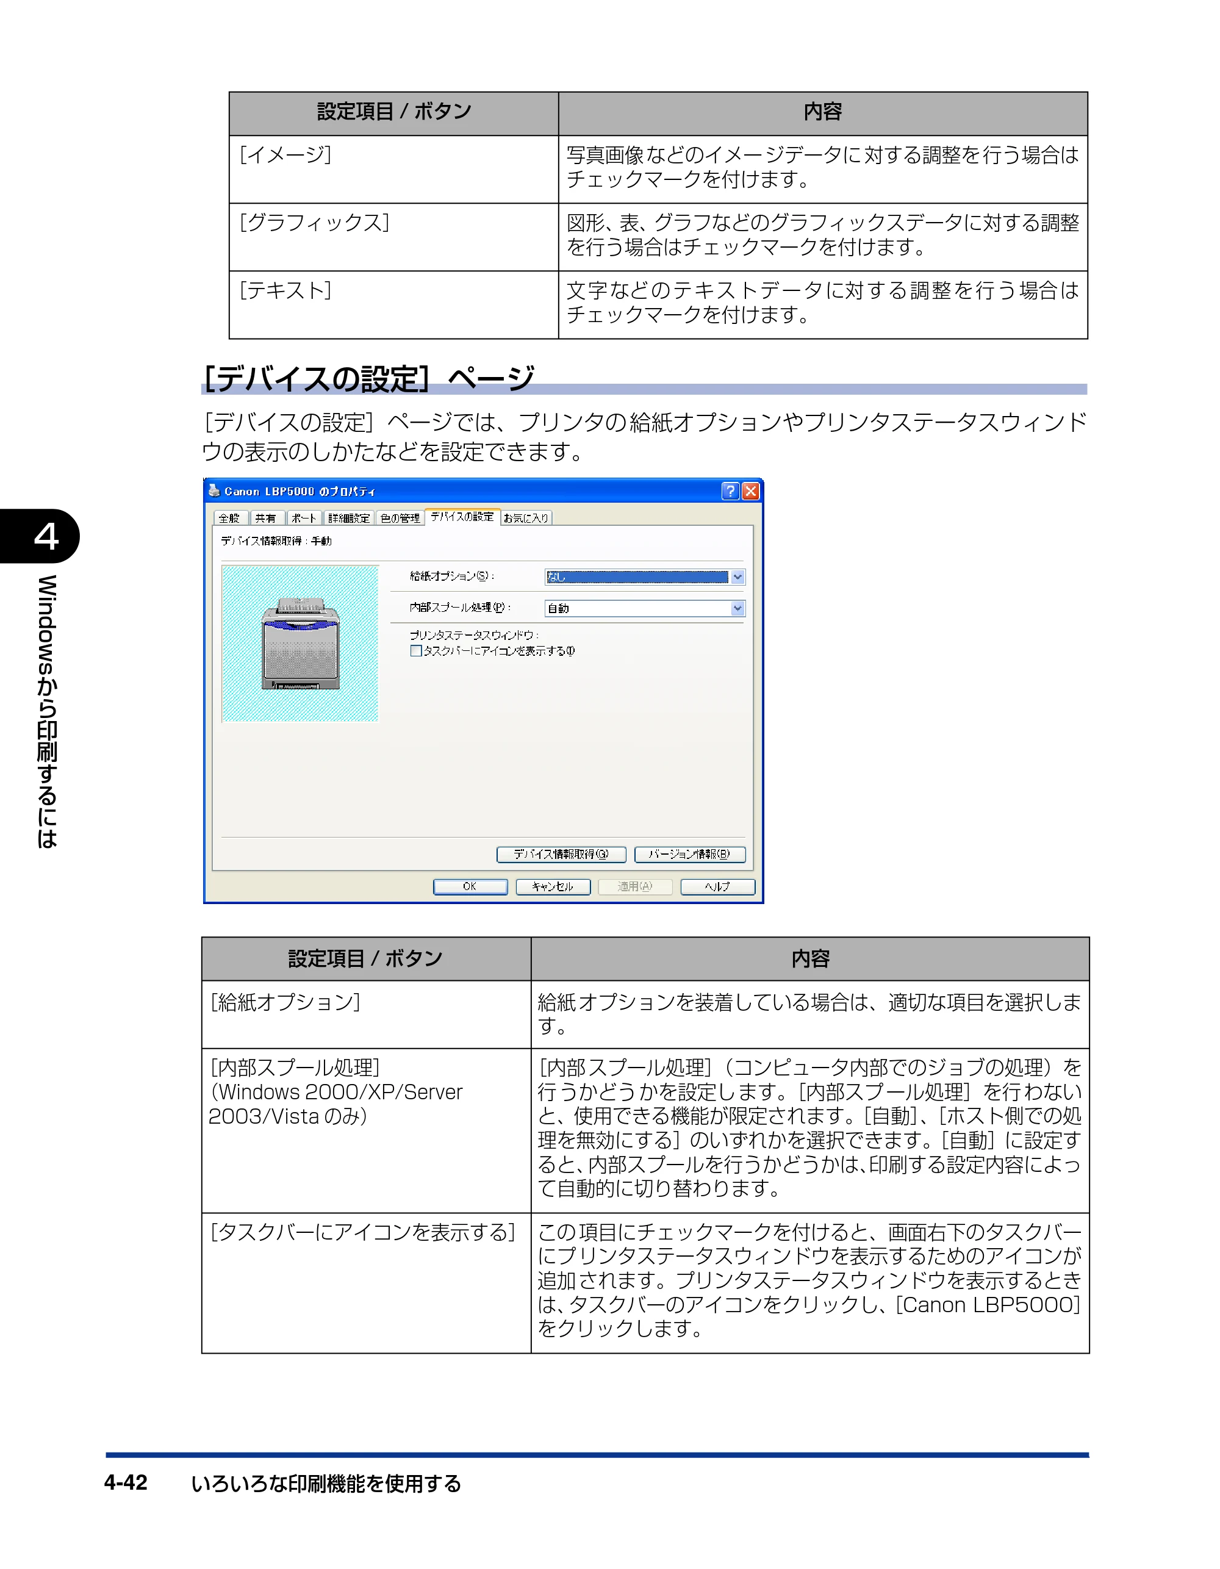Close the Canon LBP5000 properties dialog

coord(750,490)
